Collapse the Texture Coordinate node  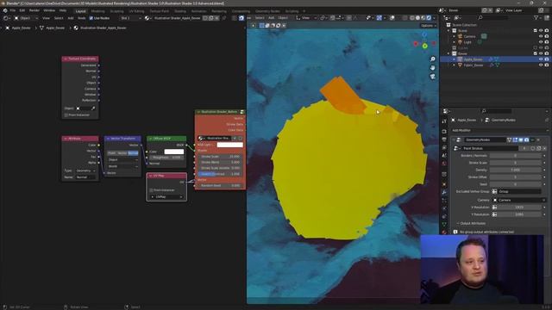(x=66, y=59)
